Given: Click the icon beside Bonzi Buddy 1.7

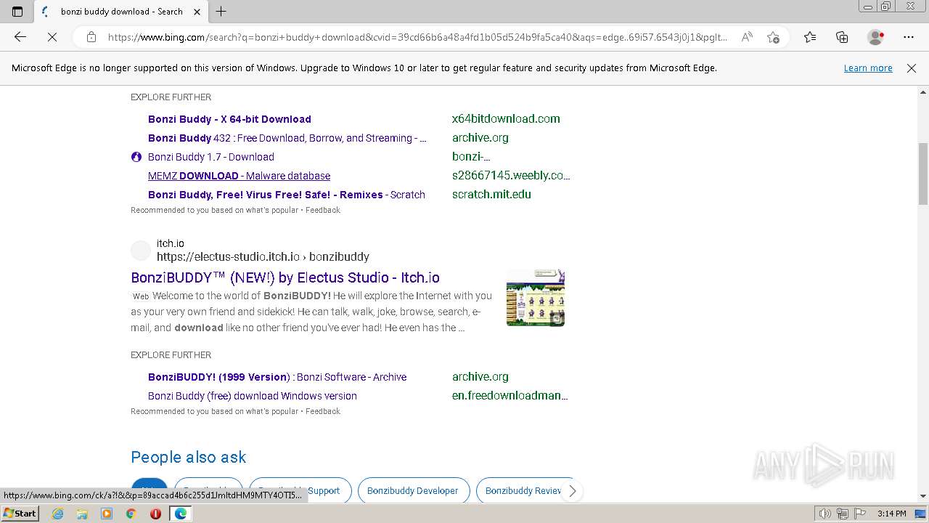Looking at the screenshot, I should (x=136, y=157).
